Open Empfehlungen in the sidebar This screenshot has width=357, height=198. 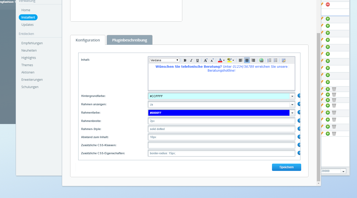coord(32,43)
